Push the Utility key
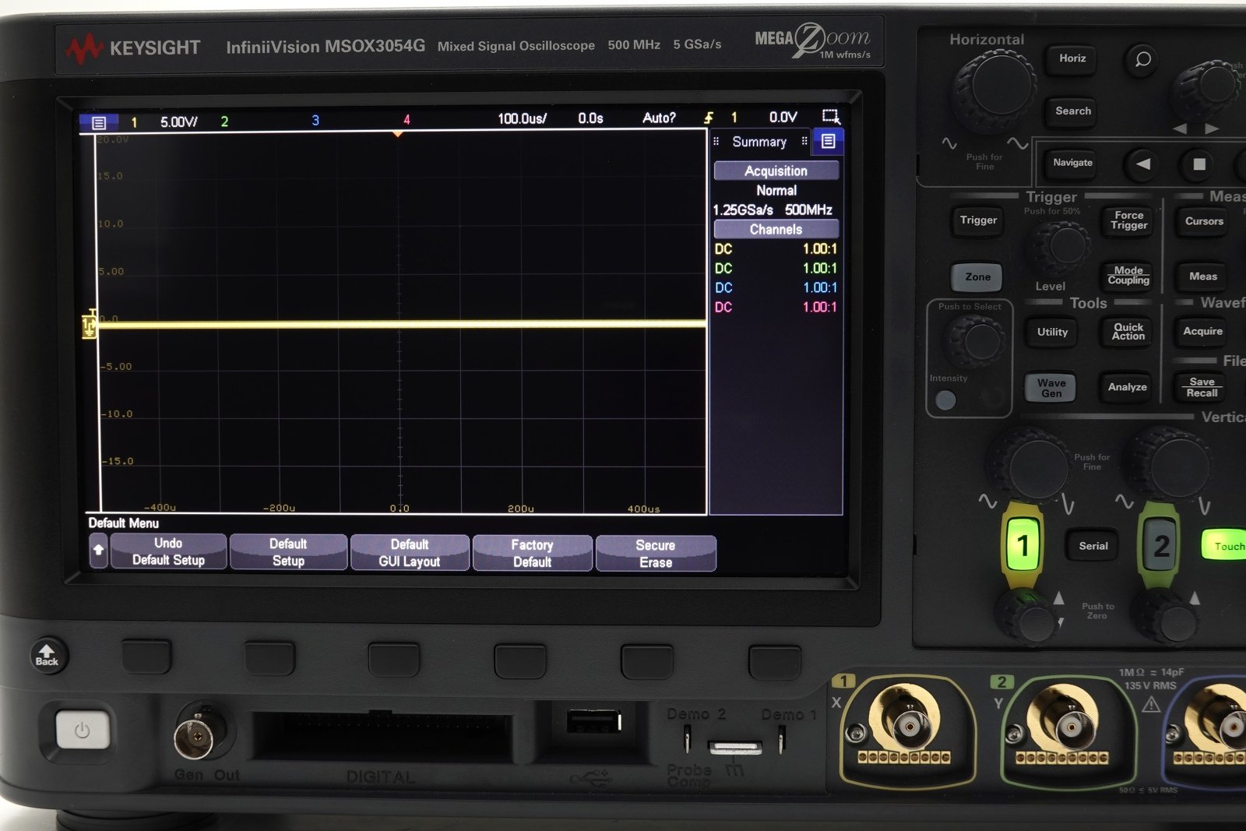 coord(1052,333)
